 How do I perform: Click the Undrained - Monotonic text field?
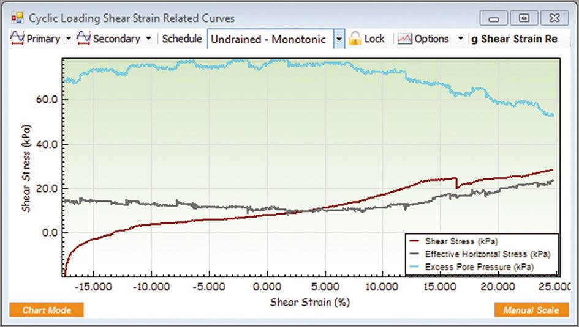tap(268, 39)
